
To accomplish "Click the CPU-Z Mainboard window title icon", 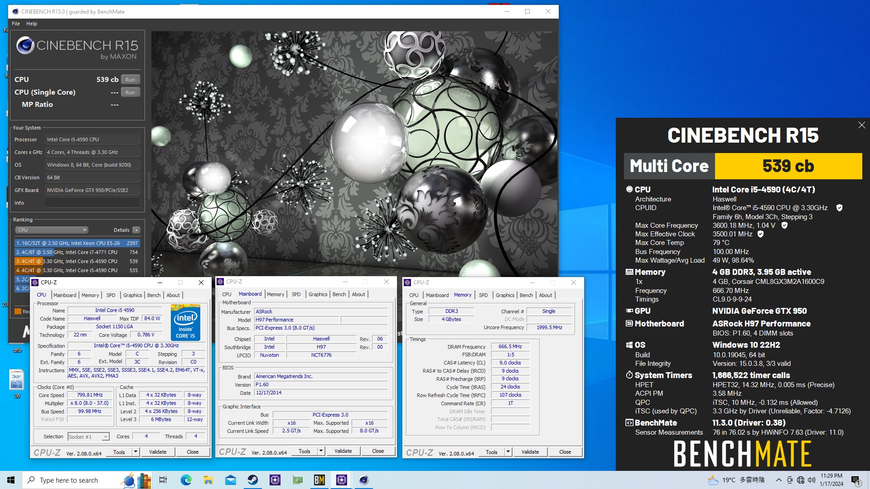I will [220, 282].
